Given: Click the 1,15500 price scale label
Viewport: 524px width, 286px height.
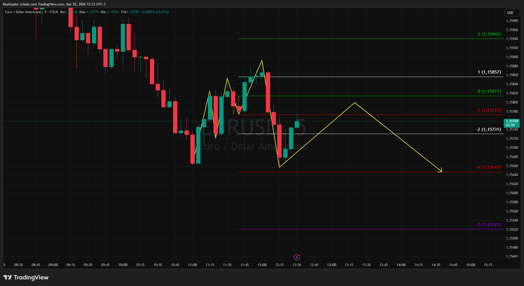Looking at the screenshot, I should pyautogui.click(x=512, y=238).
